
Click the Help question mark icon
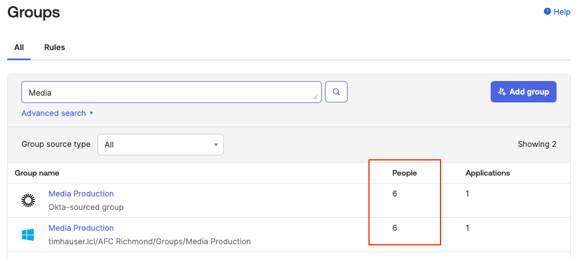pyautogui.click(x=546, y=12)
